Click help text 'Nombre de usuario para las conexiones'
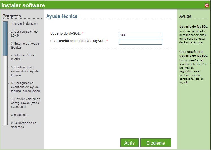Image resolution: width=211 pixels, height=150 pixels. 192,37
